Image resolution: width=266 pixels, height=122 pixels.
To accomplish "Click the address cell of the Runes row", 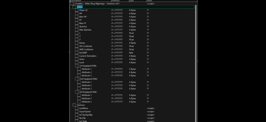I will (x=117, y=43).
